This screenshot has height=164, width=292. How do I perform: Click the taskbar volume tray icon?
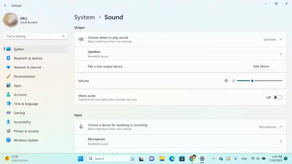258,159
